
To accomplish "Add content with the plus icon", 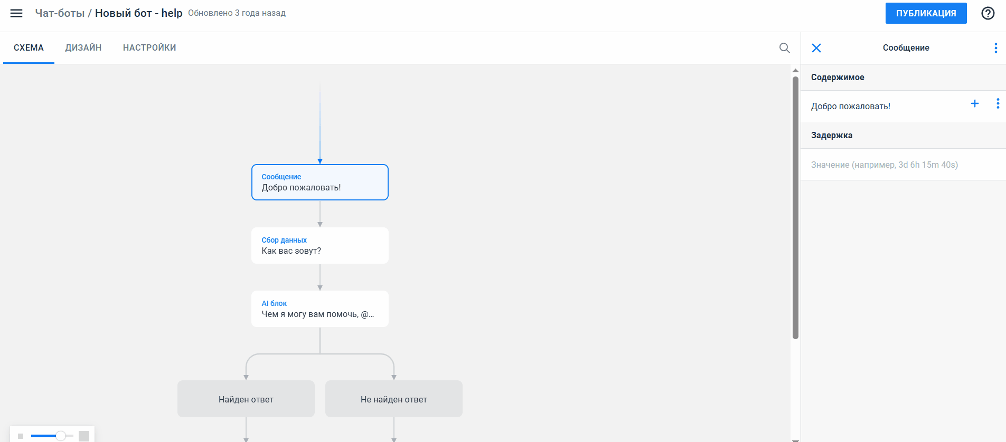I will (974, 104).
